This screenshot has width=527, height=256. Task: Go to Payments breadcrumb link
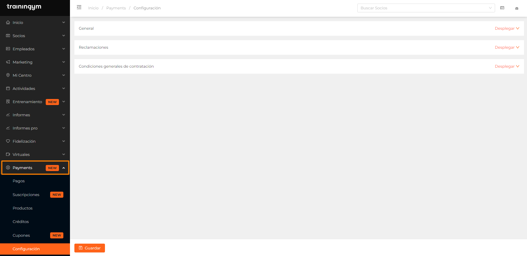point(116,8)
